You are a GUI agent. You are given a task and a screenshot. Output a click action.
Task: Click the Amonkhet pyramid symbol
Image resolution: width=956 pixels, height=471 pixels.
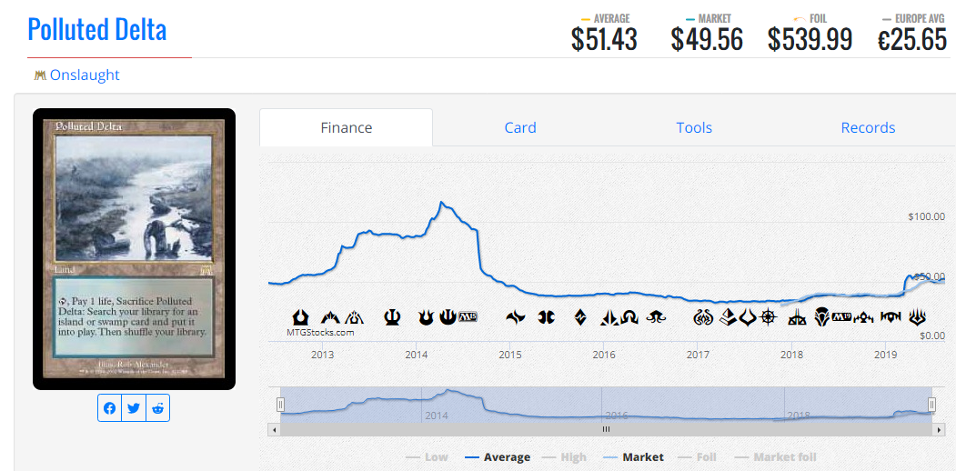(727, 316)
